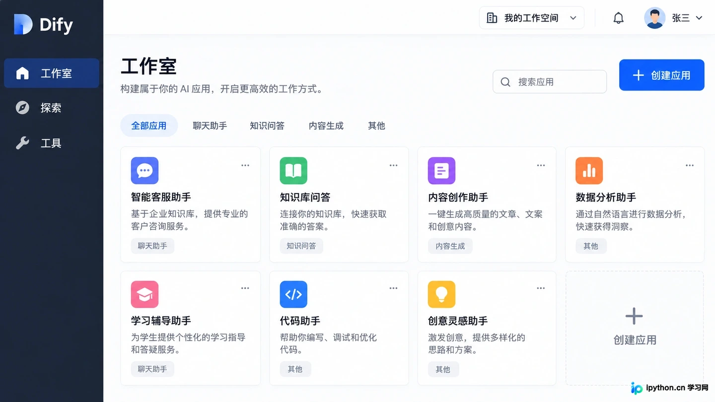Open more options on 代码助手 card
The image size is (715, 402).
click(394, 288)
